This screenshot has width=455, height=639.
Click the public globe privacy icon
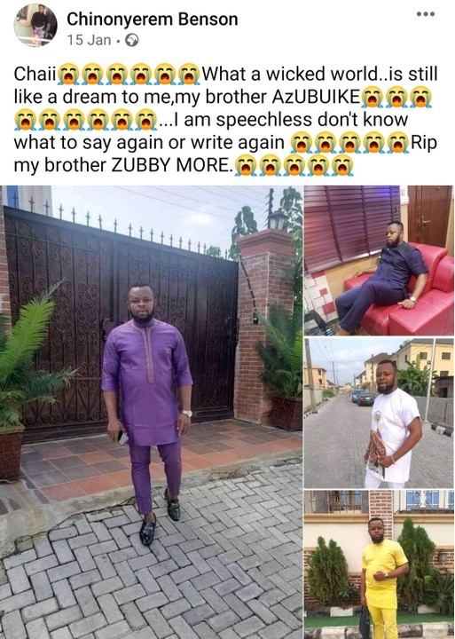pos(131,40)
